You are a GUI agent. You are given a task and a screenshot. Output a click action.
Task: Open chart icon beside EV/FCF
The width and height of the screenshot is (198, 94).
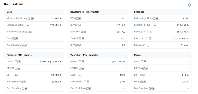[x=83, y=38]
